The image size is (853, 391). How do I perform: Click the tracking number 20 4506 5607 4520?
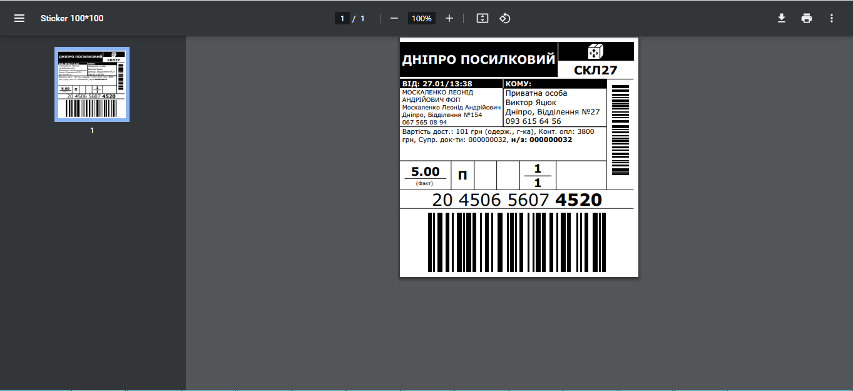pos(516,200)
